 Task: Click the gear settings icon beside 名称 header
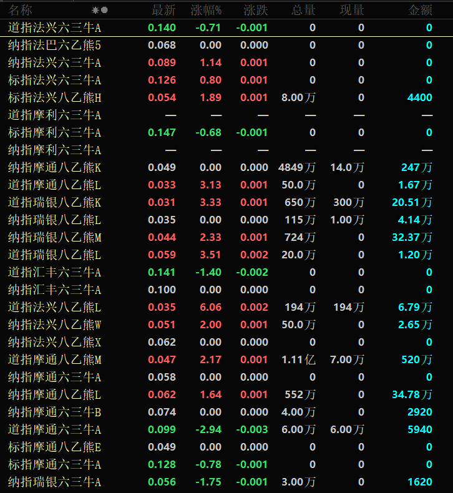(95, 11)
